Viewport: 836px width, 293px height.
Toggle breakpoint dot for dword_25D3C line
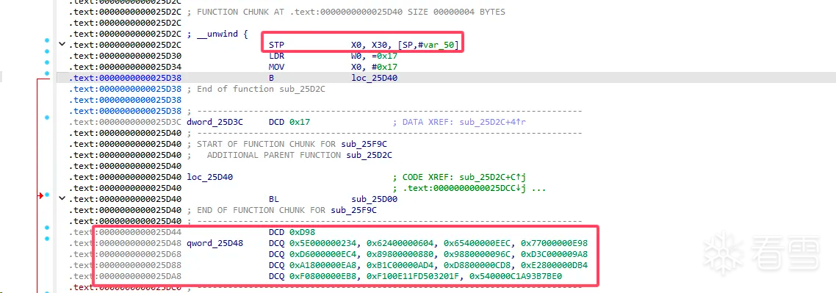[47, 117]
